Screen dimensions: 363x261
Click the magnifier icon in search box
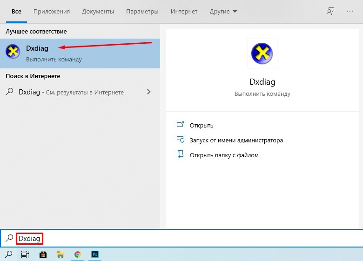pos(9,238)
